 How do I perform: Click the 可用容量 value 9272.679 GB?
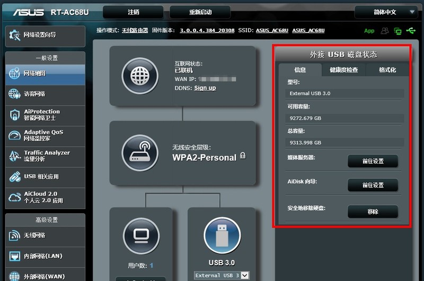(x=344, y=118)
